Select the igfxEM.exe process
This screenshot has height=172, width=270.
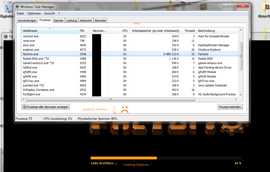pyautogui.click(x=130, y=72)
